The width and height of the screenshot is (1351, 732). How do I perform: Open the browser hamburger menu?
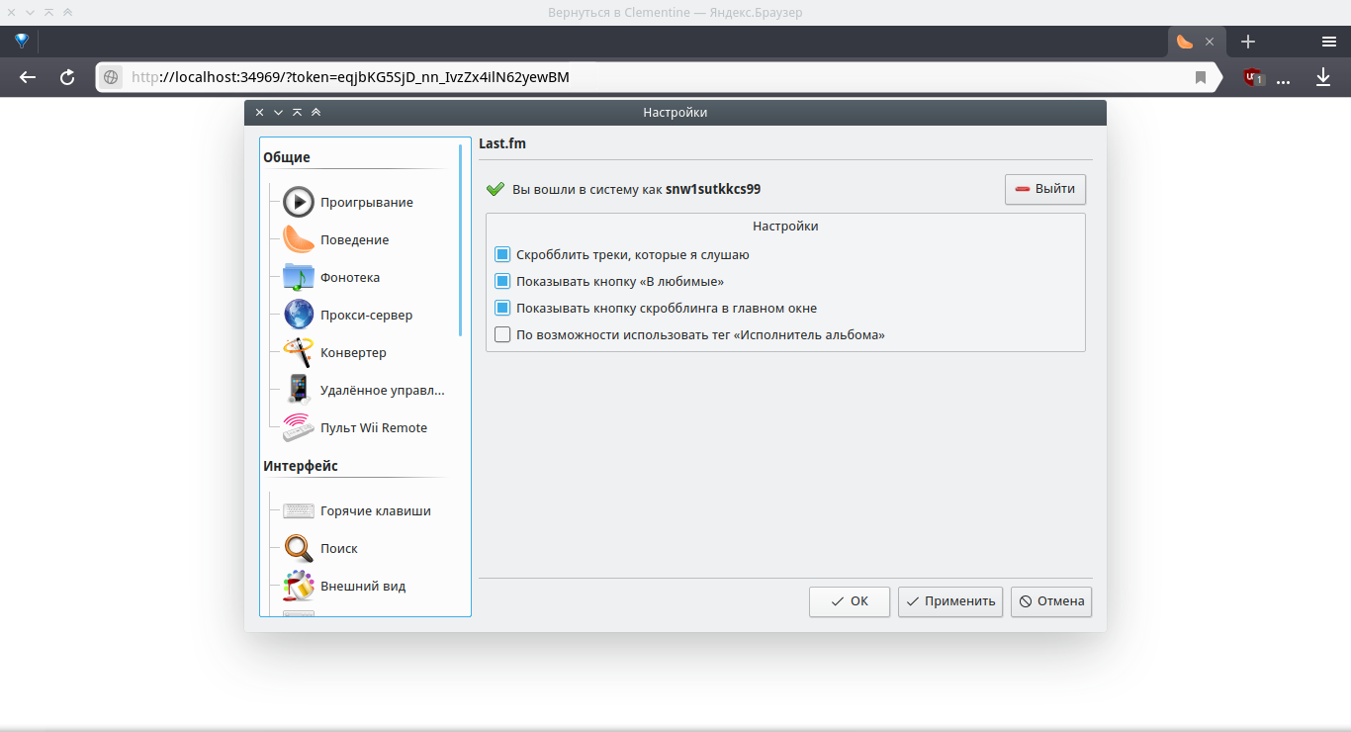[x=1329, y=42]
